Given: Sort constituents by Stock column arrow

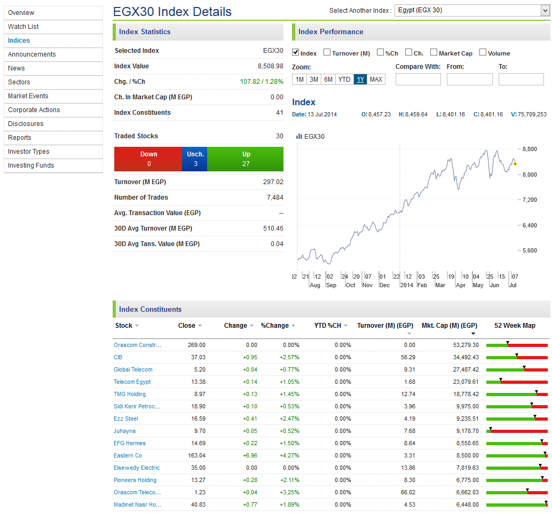Looking at the screenshot, I should [137, 326].
